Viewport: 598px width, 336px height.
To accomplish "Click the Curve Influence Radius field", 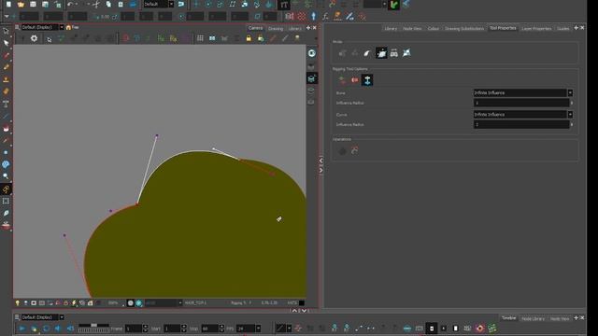I will click(521, 124).
